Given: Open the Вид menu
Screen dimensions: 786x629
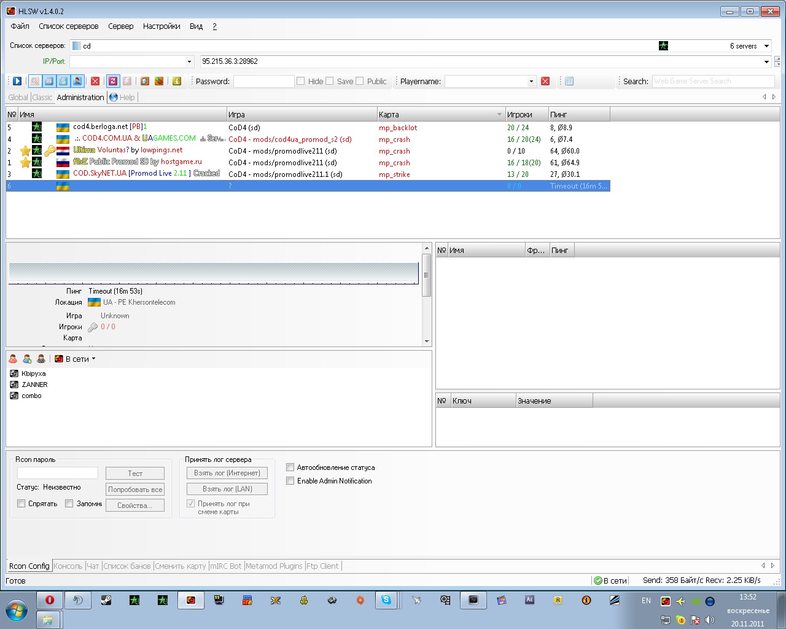Looking at the screenshot, I should coord(196,26).
